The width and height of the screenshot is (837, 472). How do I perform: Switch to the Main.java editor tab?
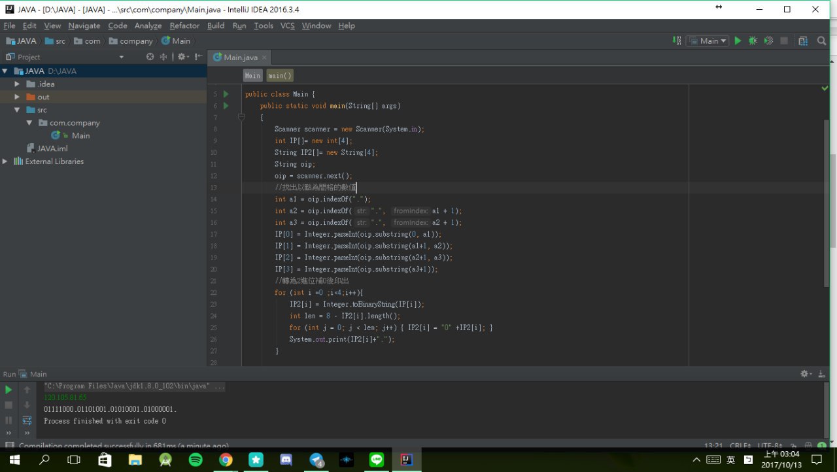pos(239,58)
